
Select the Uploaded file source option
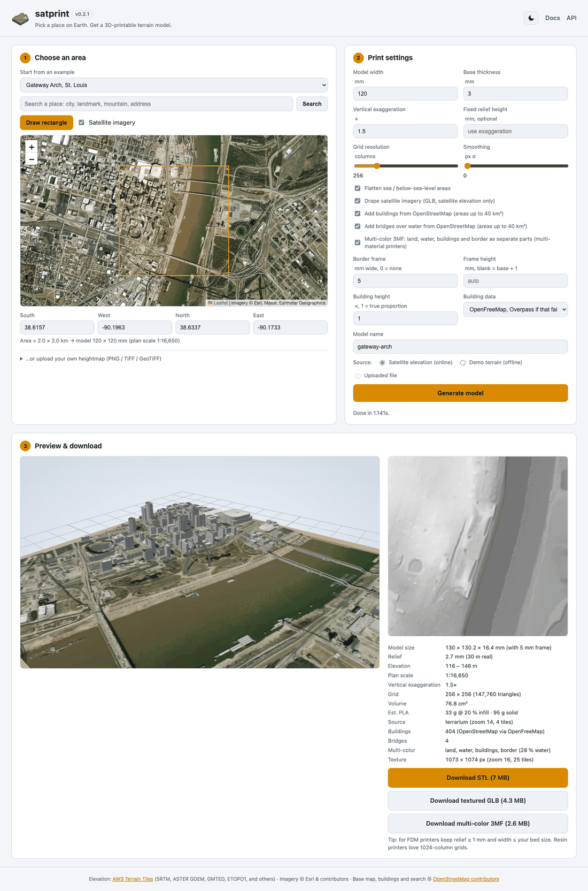click(358, 376)
